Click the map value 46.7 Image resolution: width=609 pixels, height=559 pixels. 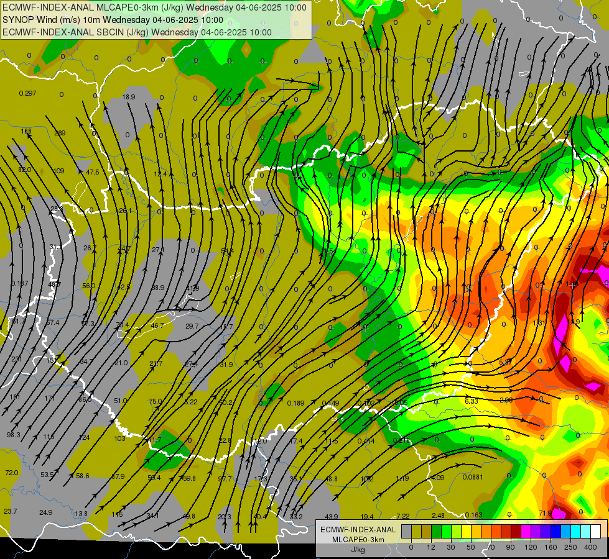tap(157, 325)
